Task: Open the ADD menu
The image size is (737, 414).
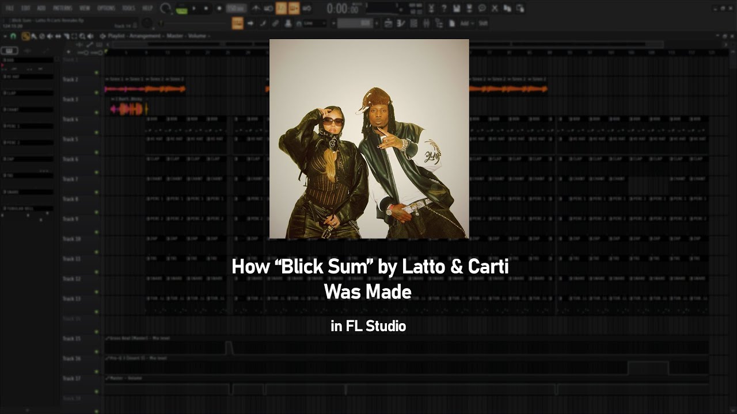Action: (41, 8)
